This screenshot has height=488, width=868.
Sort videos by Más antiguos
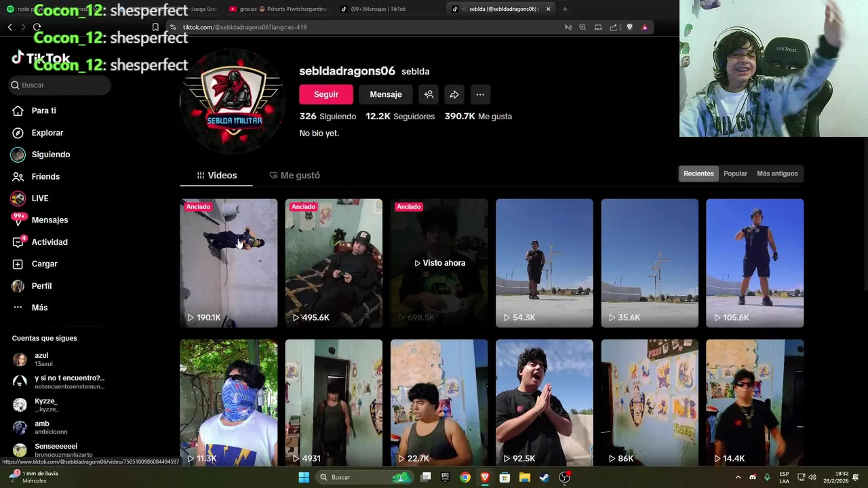pos(777,174)
